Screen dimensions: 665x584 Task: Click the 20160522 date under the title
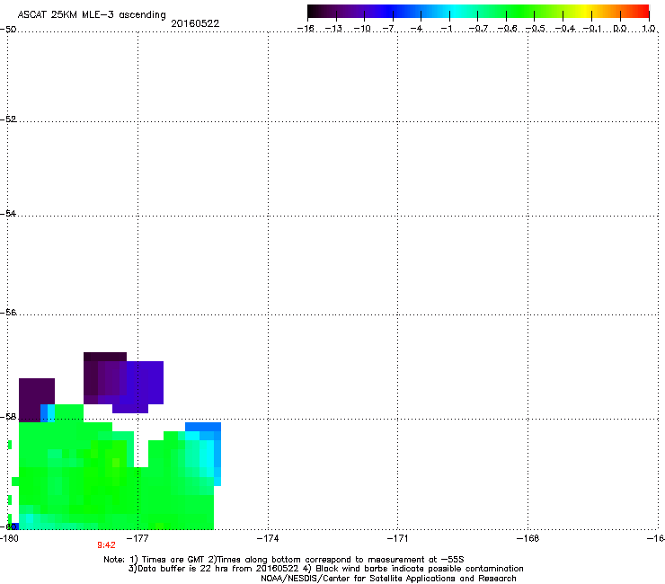coord(195,23)
